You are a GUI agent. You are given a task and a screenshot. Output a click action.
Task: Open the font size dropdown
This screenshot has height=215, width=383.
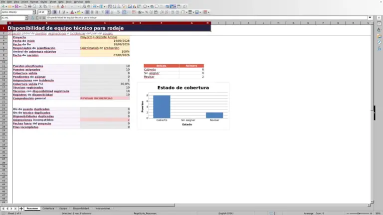pos(48,12)
